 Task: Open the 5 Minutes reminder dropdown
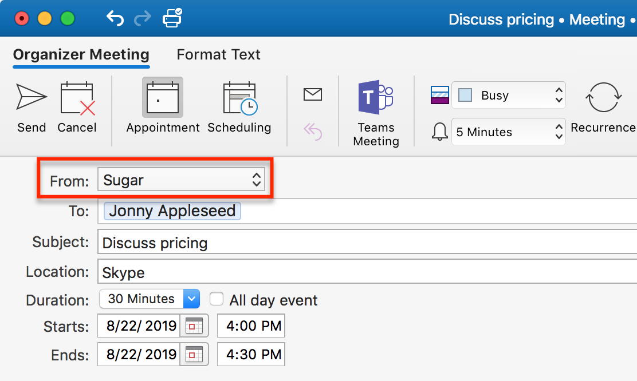508,132
